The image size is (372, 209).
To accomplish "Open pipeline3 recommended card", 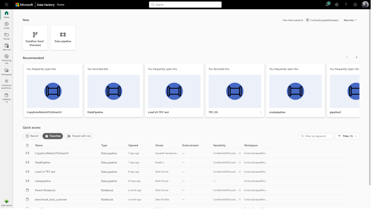I will pos(344,90).
